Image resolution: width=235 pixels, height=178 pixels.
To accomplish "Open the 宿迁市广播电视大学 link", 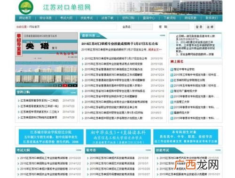I will pyautogui.click(x=185, y=91).
